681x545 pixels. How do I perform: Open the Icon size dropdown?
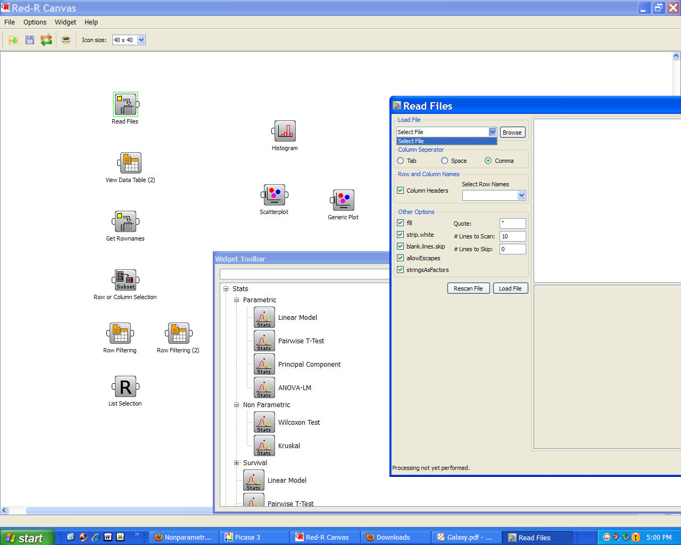[141, 40]
